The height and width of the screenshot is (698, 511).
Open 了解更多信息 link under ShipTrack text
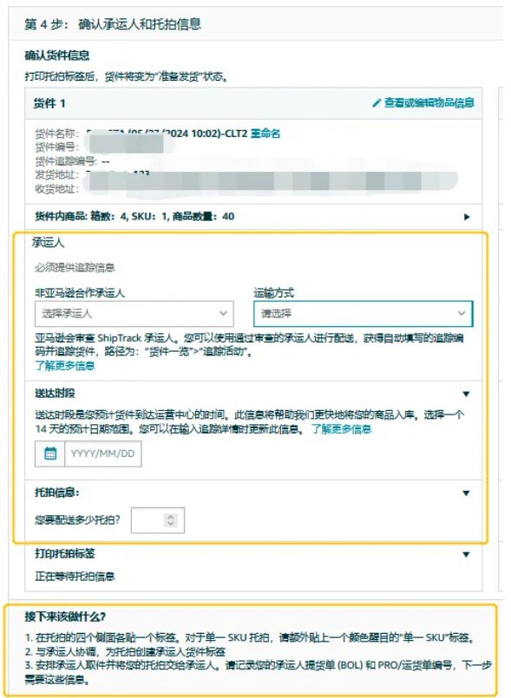[65, 366]
